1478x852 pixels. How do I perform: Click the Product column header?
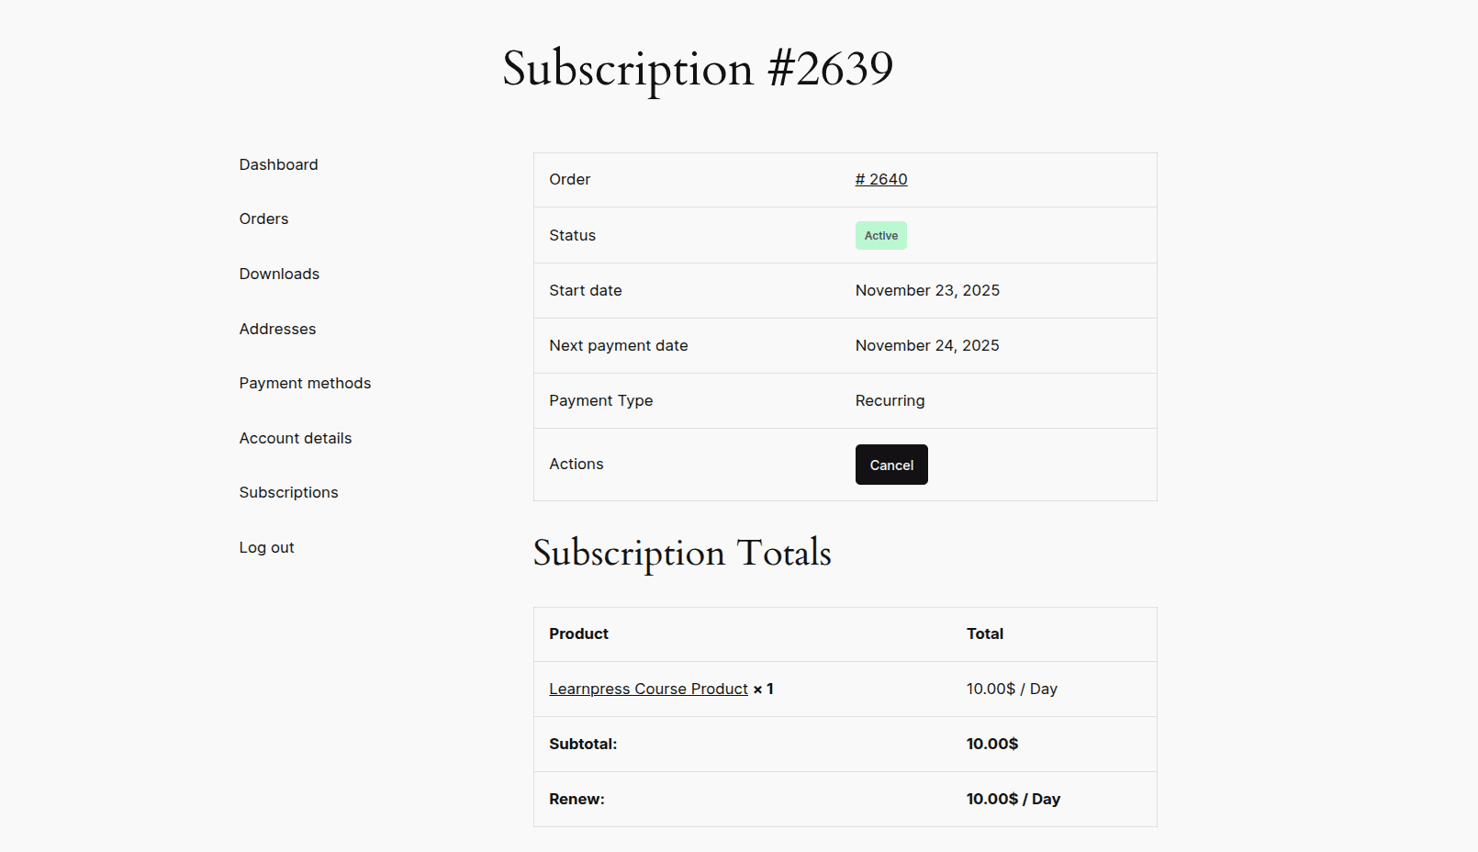tap(578, 633)
